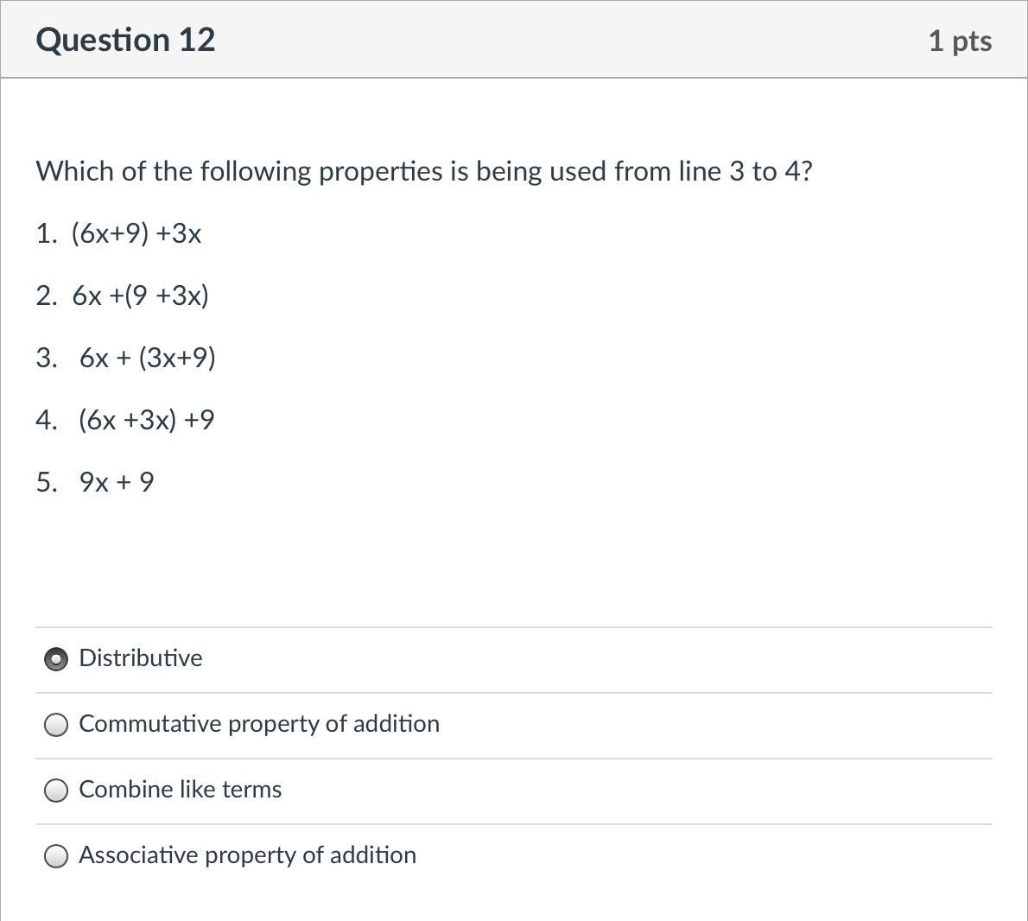
Task: Click the list number '1.' beside the first expression
Action: pos(47,233)
